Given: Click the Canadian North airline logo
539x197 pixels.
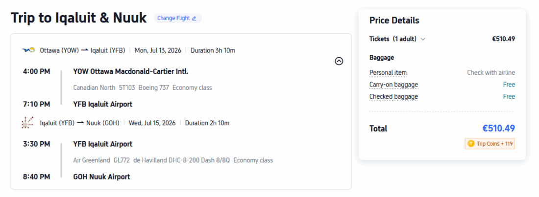Looking at the screenshot, I should point(28,50).
